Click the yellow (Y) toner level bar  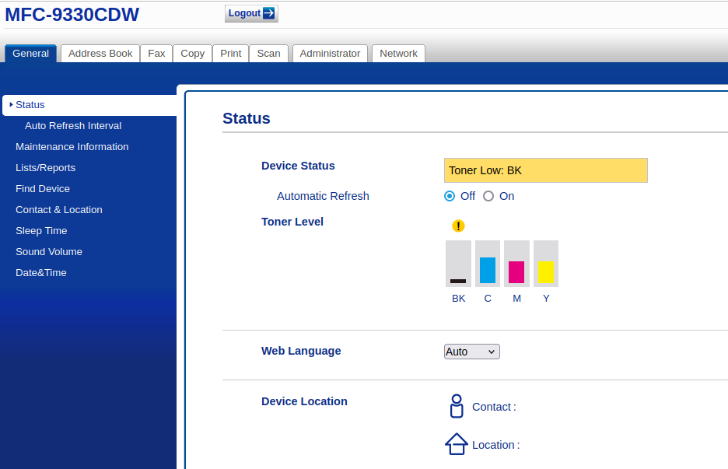[546, 264]
